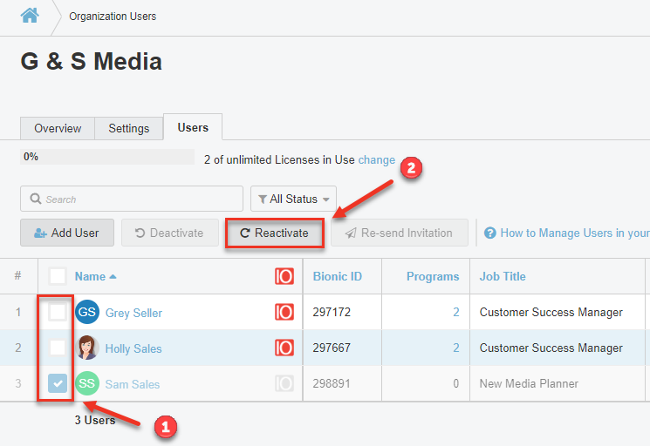
Task: Click the greyed IO icon in Sam Sales row
Action: coord(284,384)
